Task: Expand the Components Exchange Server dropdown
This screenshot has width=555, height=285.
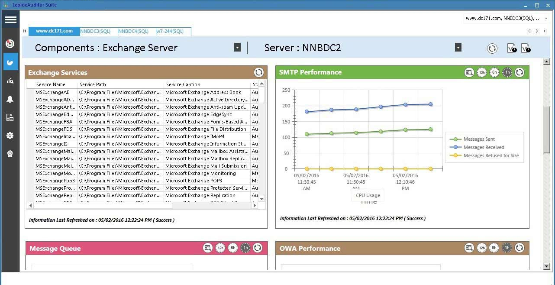Action: [237, 47]
